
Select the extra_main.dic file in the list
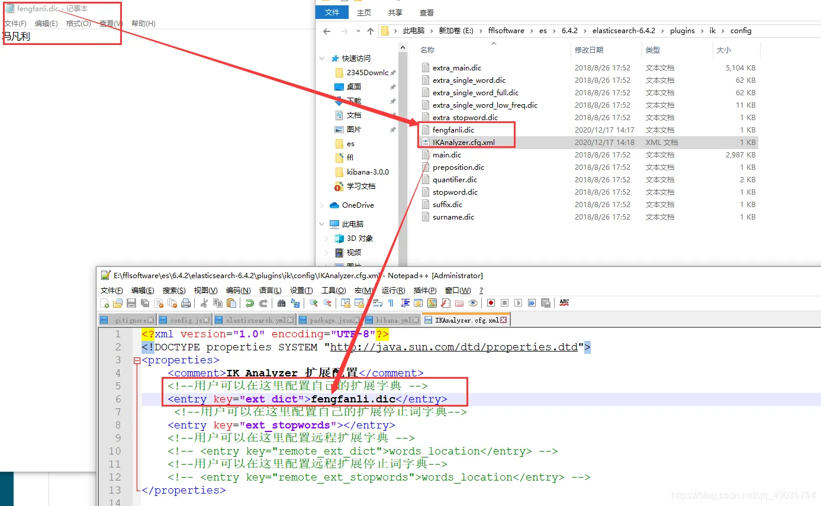click(x=457, y=68)
